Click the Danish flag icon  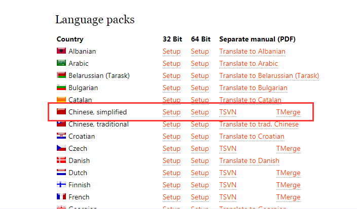click(x=61, y=160)
